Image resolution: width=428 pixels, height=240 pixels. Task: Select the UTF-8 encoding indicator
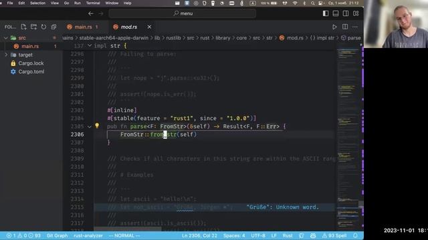point(258,235)
